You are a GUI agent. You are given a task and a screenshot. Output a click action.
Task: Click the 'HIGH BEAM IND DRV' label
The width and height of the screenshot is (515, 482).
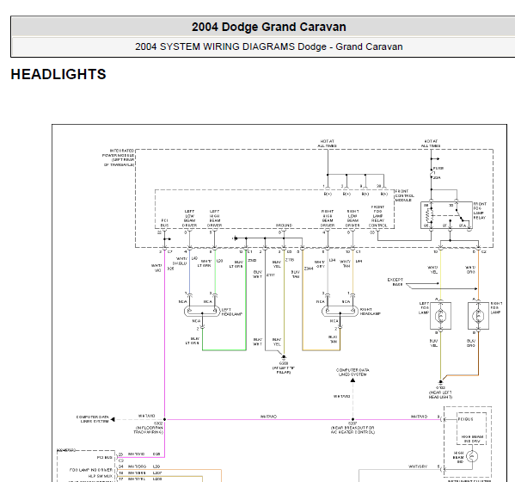click(472, 439)
